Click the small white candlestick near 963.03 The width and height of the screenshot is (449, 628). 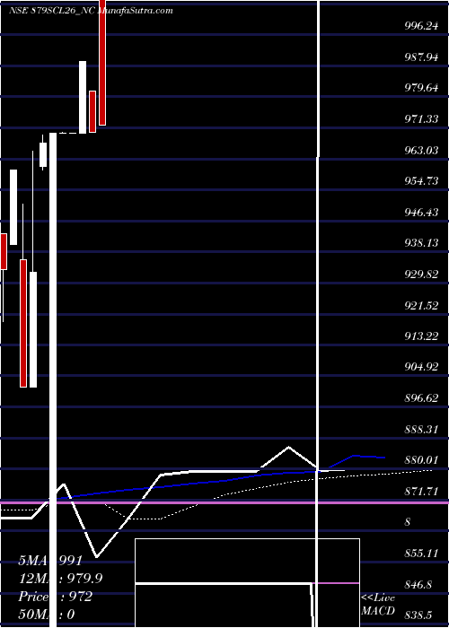click(43, 154)
